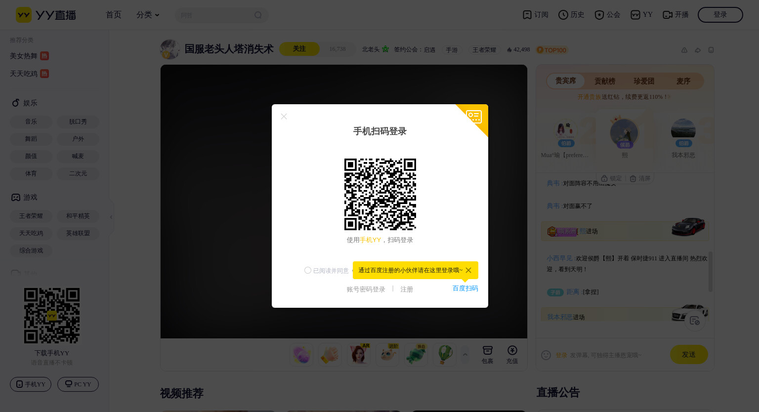
Task: Open 公会 guild page
Action: (607, 15)
